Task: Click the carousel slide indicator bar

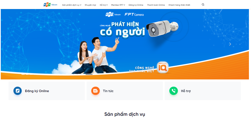Action: click(89, 75)
